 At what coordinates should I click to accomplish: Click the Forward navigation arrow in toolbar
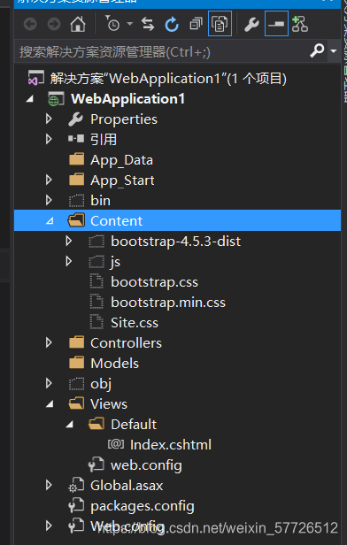54,25
